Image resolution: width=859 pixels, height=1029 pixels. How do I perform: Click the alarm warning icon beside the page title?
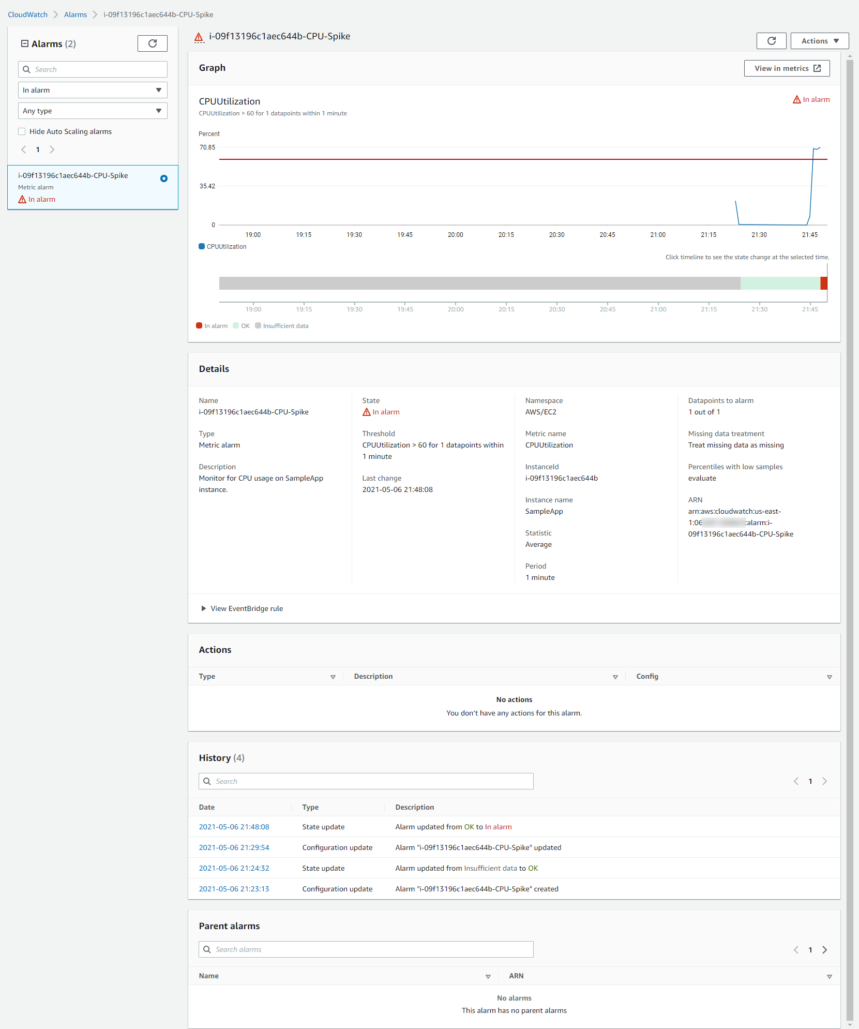pyautogui.click(x=199, y=37)
